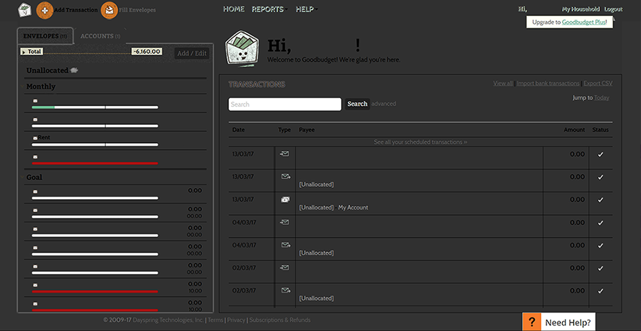The width and height of the screenshot is (641, 331).
Task: Open the Terms footer link
Action: 215,320
